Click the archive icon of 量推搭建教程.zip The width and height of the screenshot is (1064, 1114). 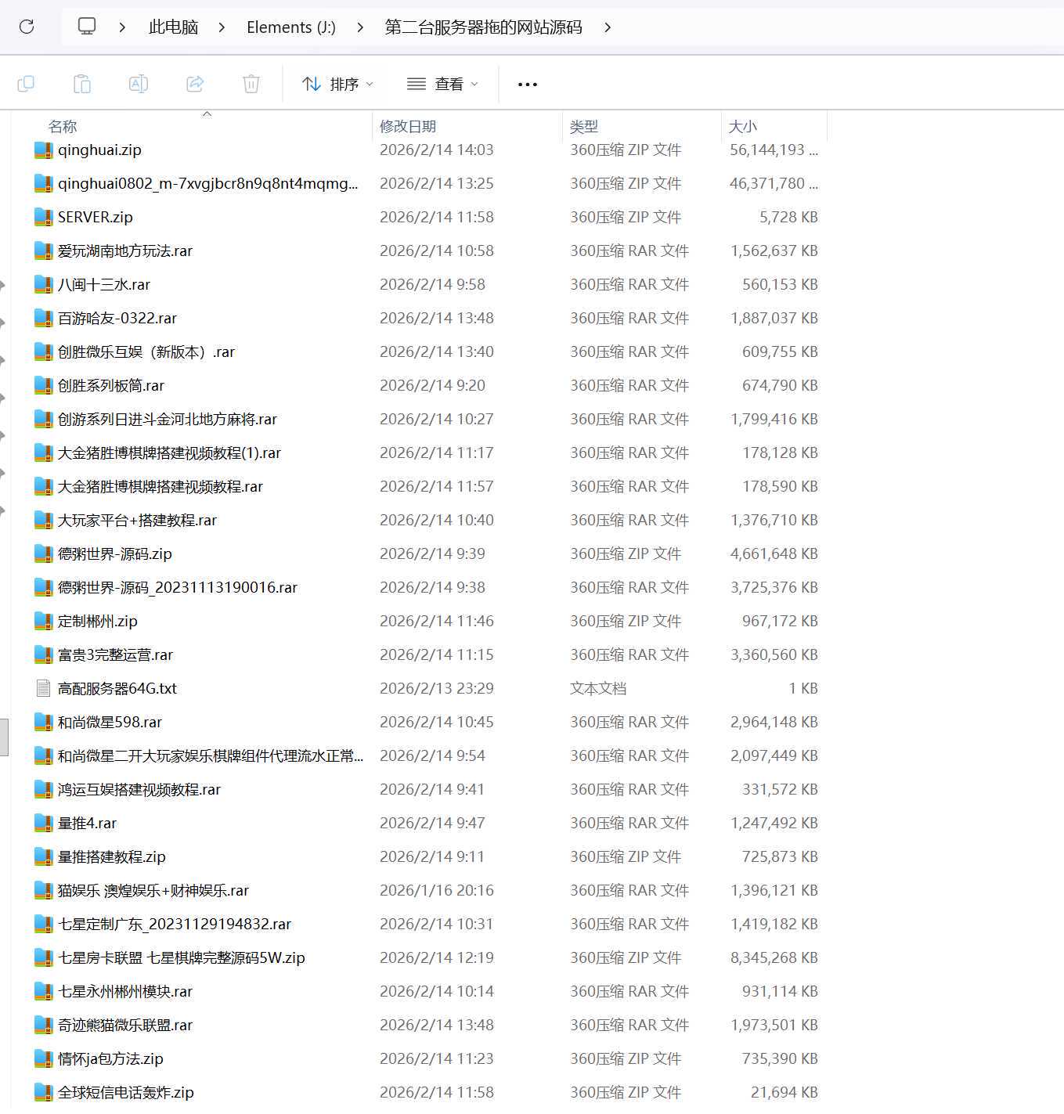[x=44, y=857]
